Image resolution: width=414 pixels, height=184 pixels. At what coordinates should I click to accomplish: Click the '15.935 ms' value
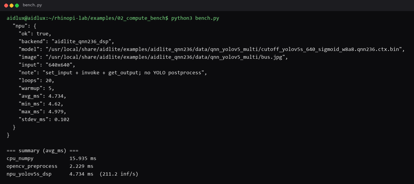pos(83,159)
